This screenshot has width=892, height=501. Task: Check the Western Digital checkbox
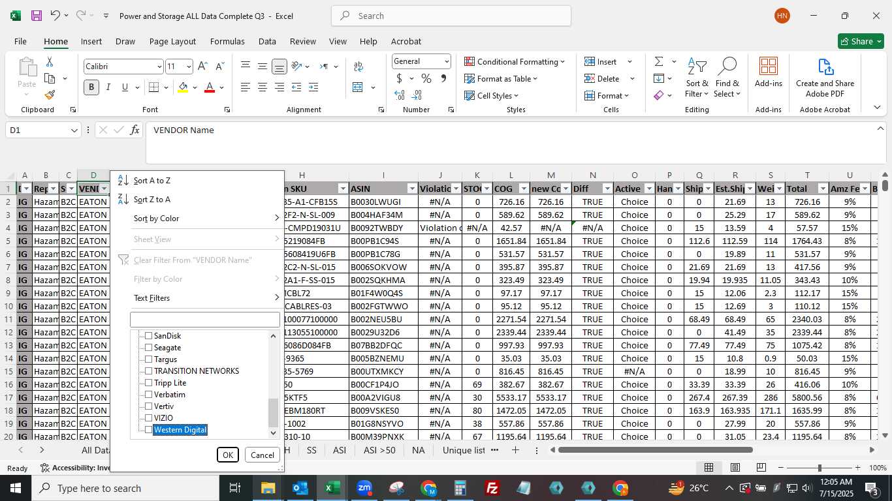click(148, 430)
